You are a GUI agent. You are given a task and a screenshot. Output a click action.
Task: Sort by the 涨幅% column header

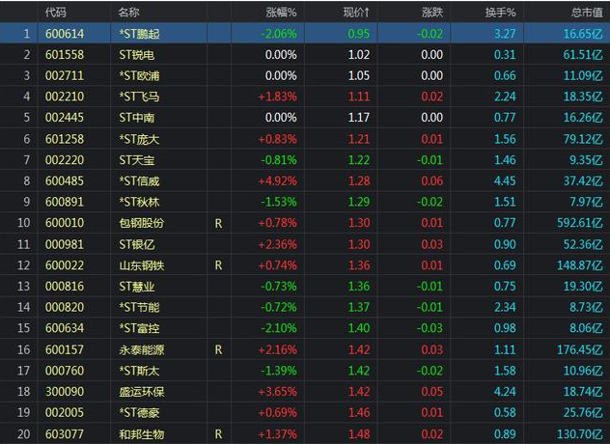pos(281,13)
